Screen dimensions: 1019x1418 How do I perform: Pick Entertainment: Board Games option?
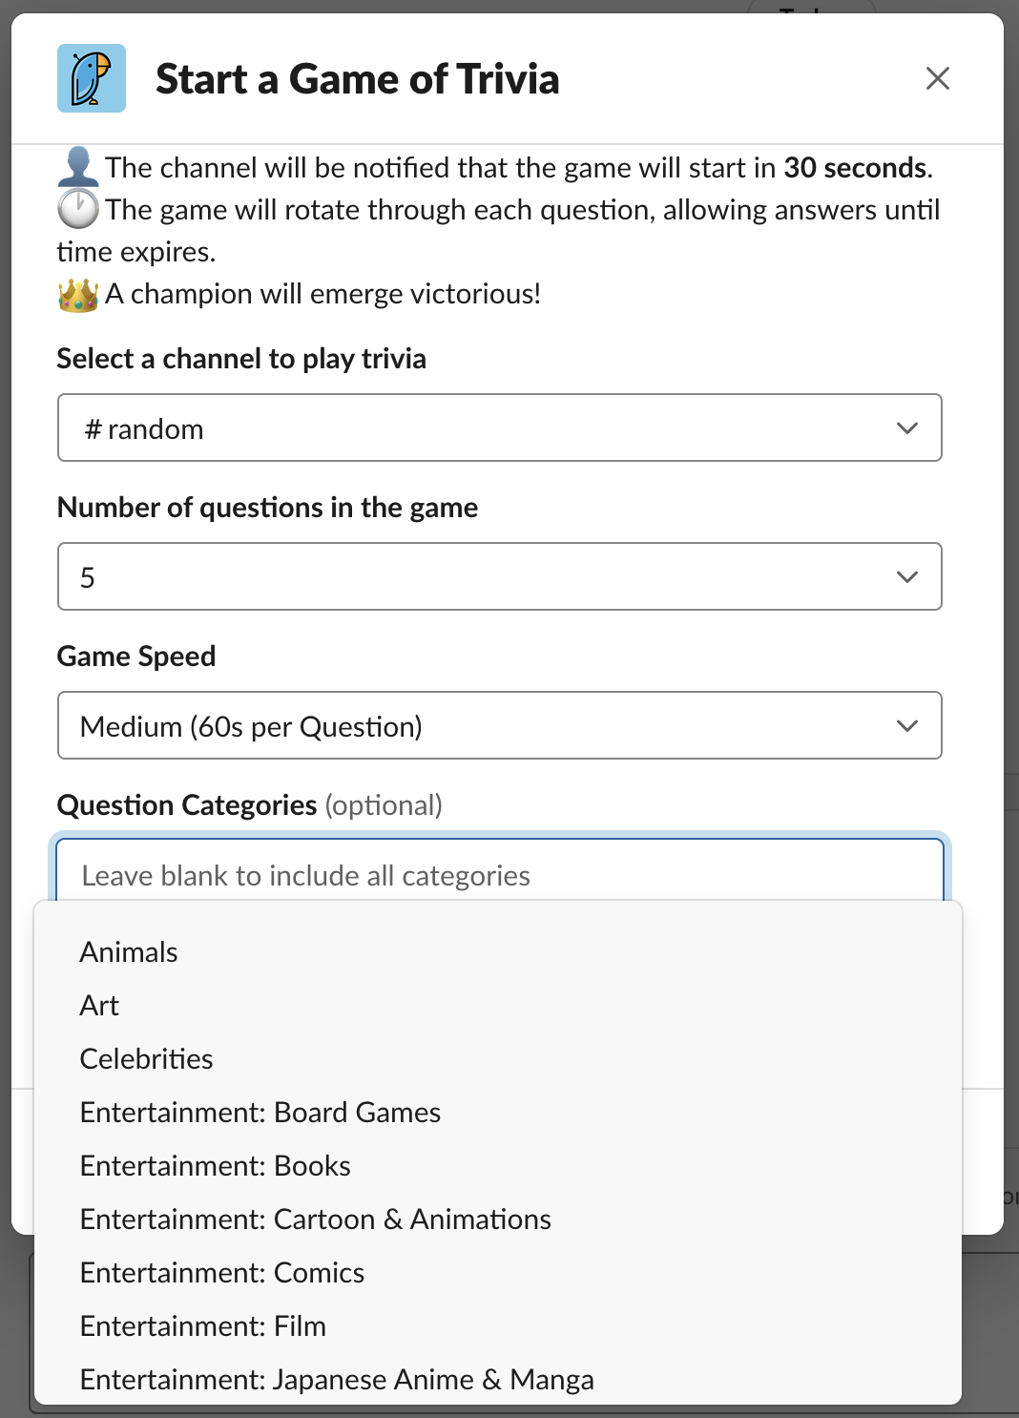coord(498,1113)
